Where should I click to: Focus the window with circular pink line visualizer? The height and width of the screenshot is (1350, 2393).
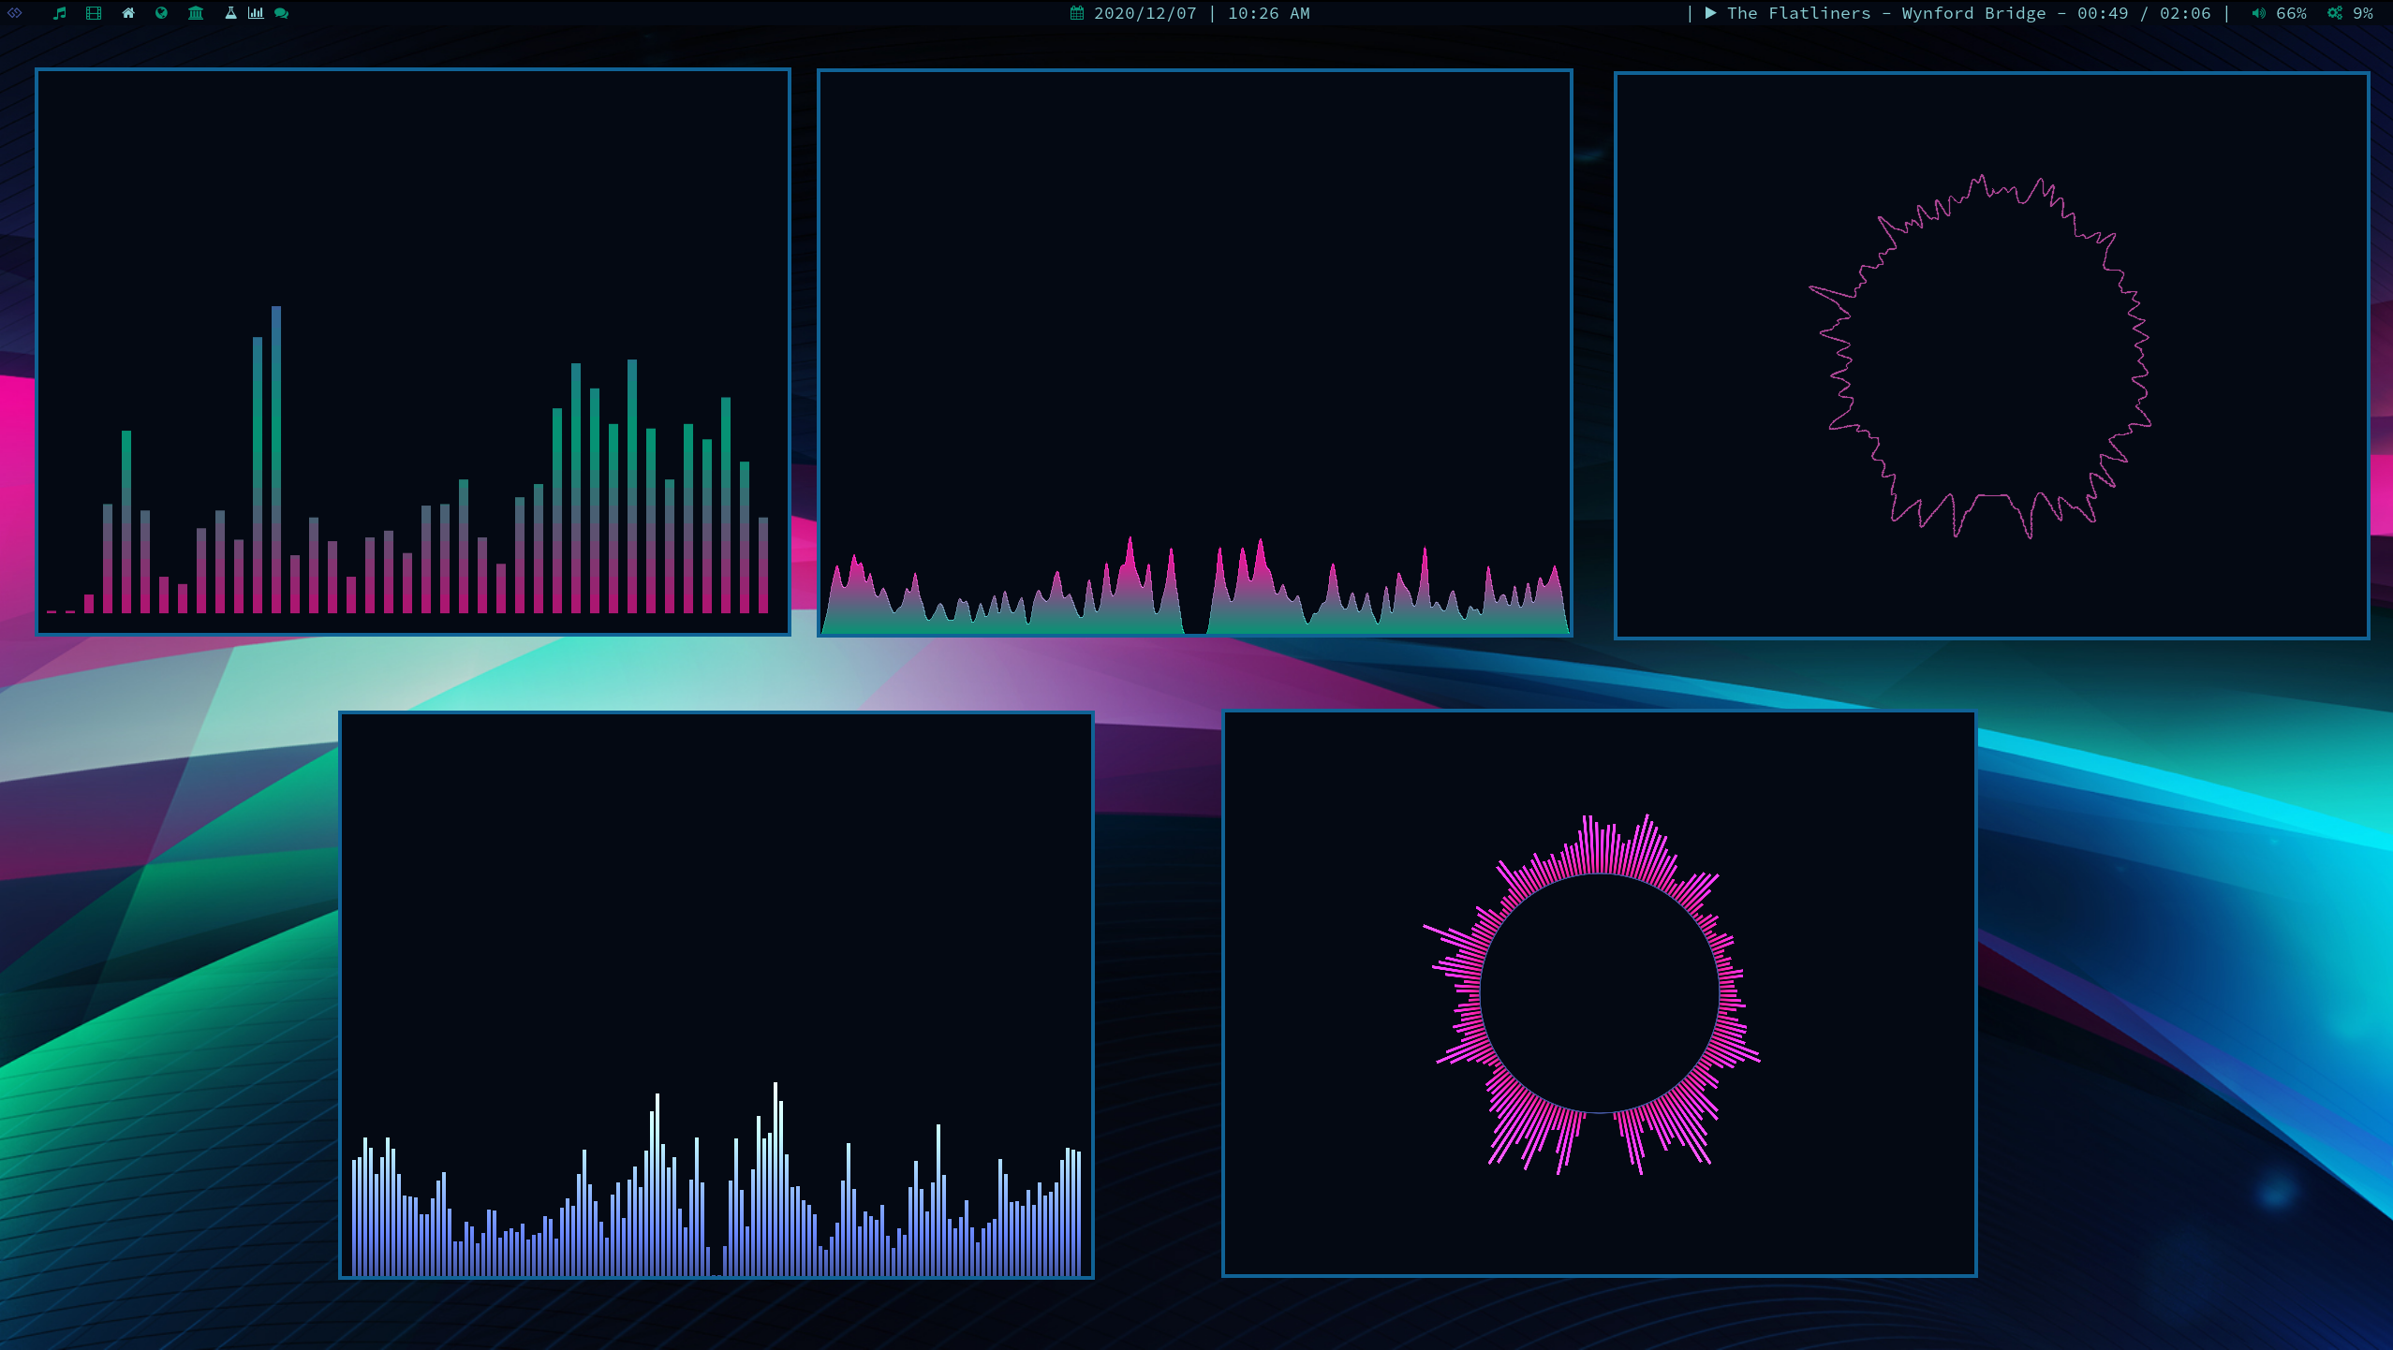1992,356
